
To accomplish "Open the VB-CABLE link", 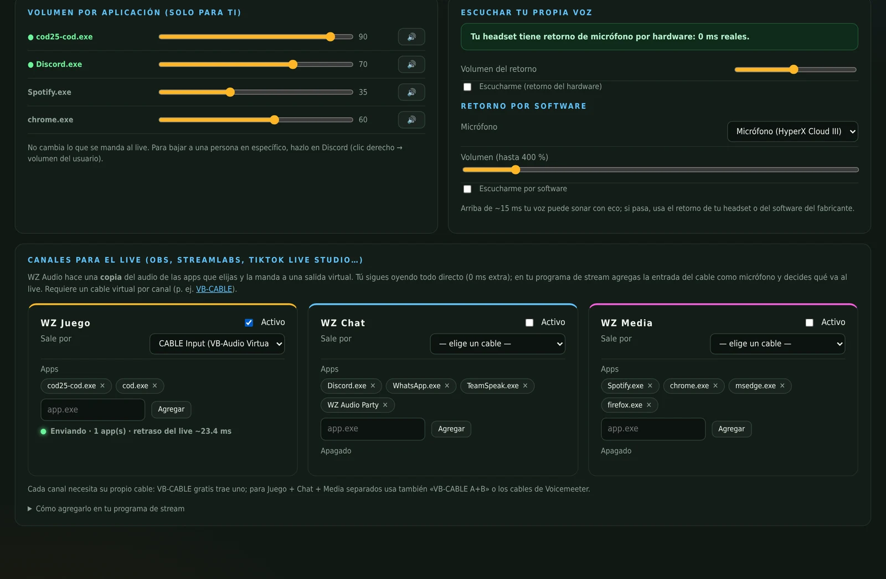I will (x=214, y=289).
